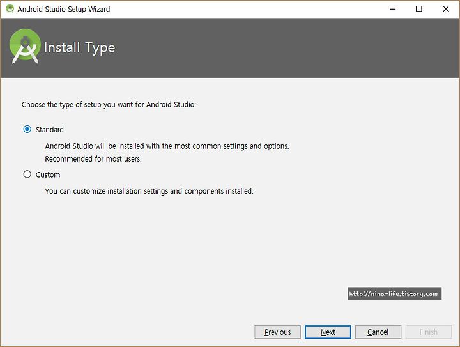Select the Standard install type radio button
The width and height of the screenshot is (460, 347).
[x=27, y=129]
